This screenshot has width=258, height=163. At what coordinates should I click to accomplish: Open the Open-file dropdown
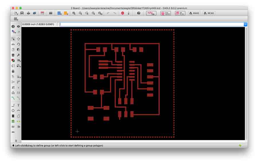(16, 13)
